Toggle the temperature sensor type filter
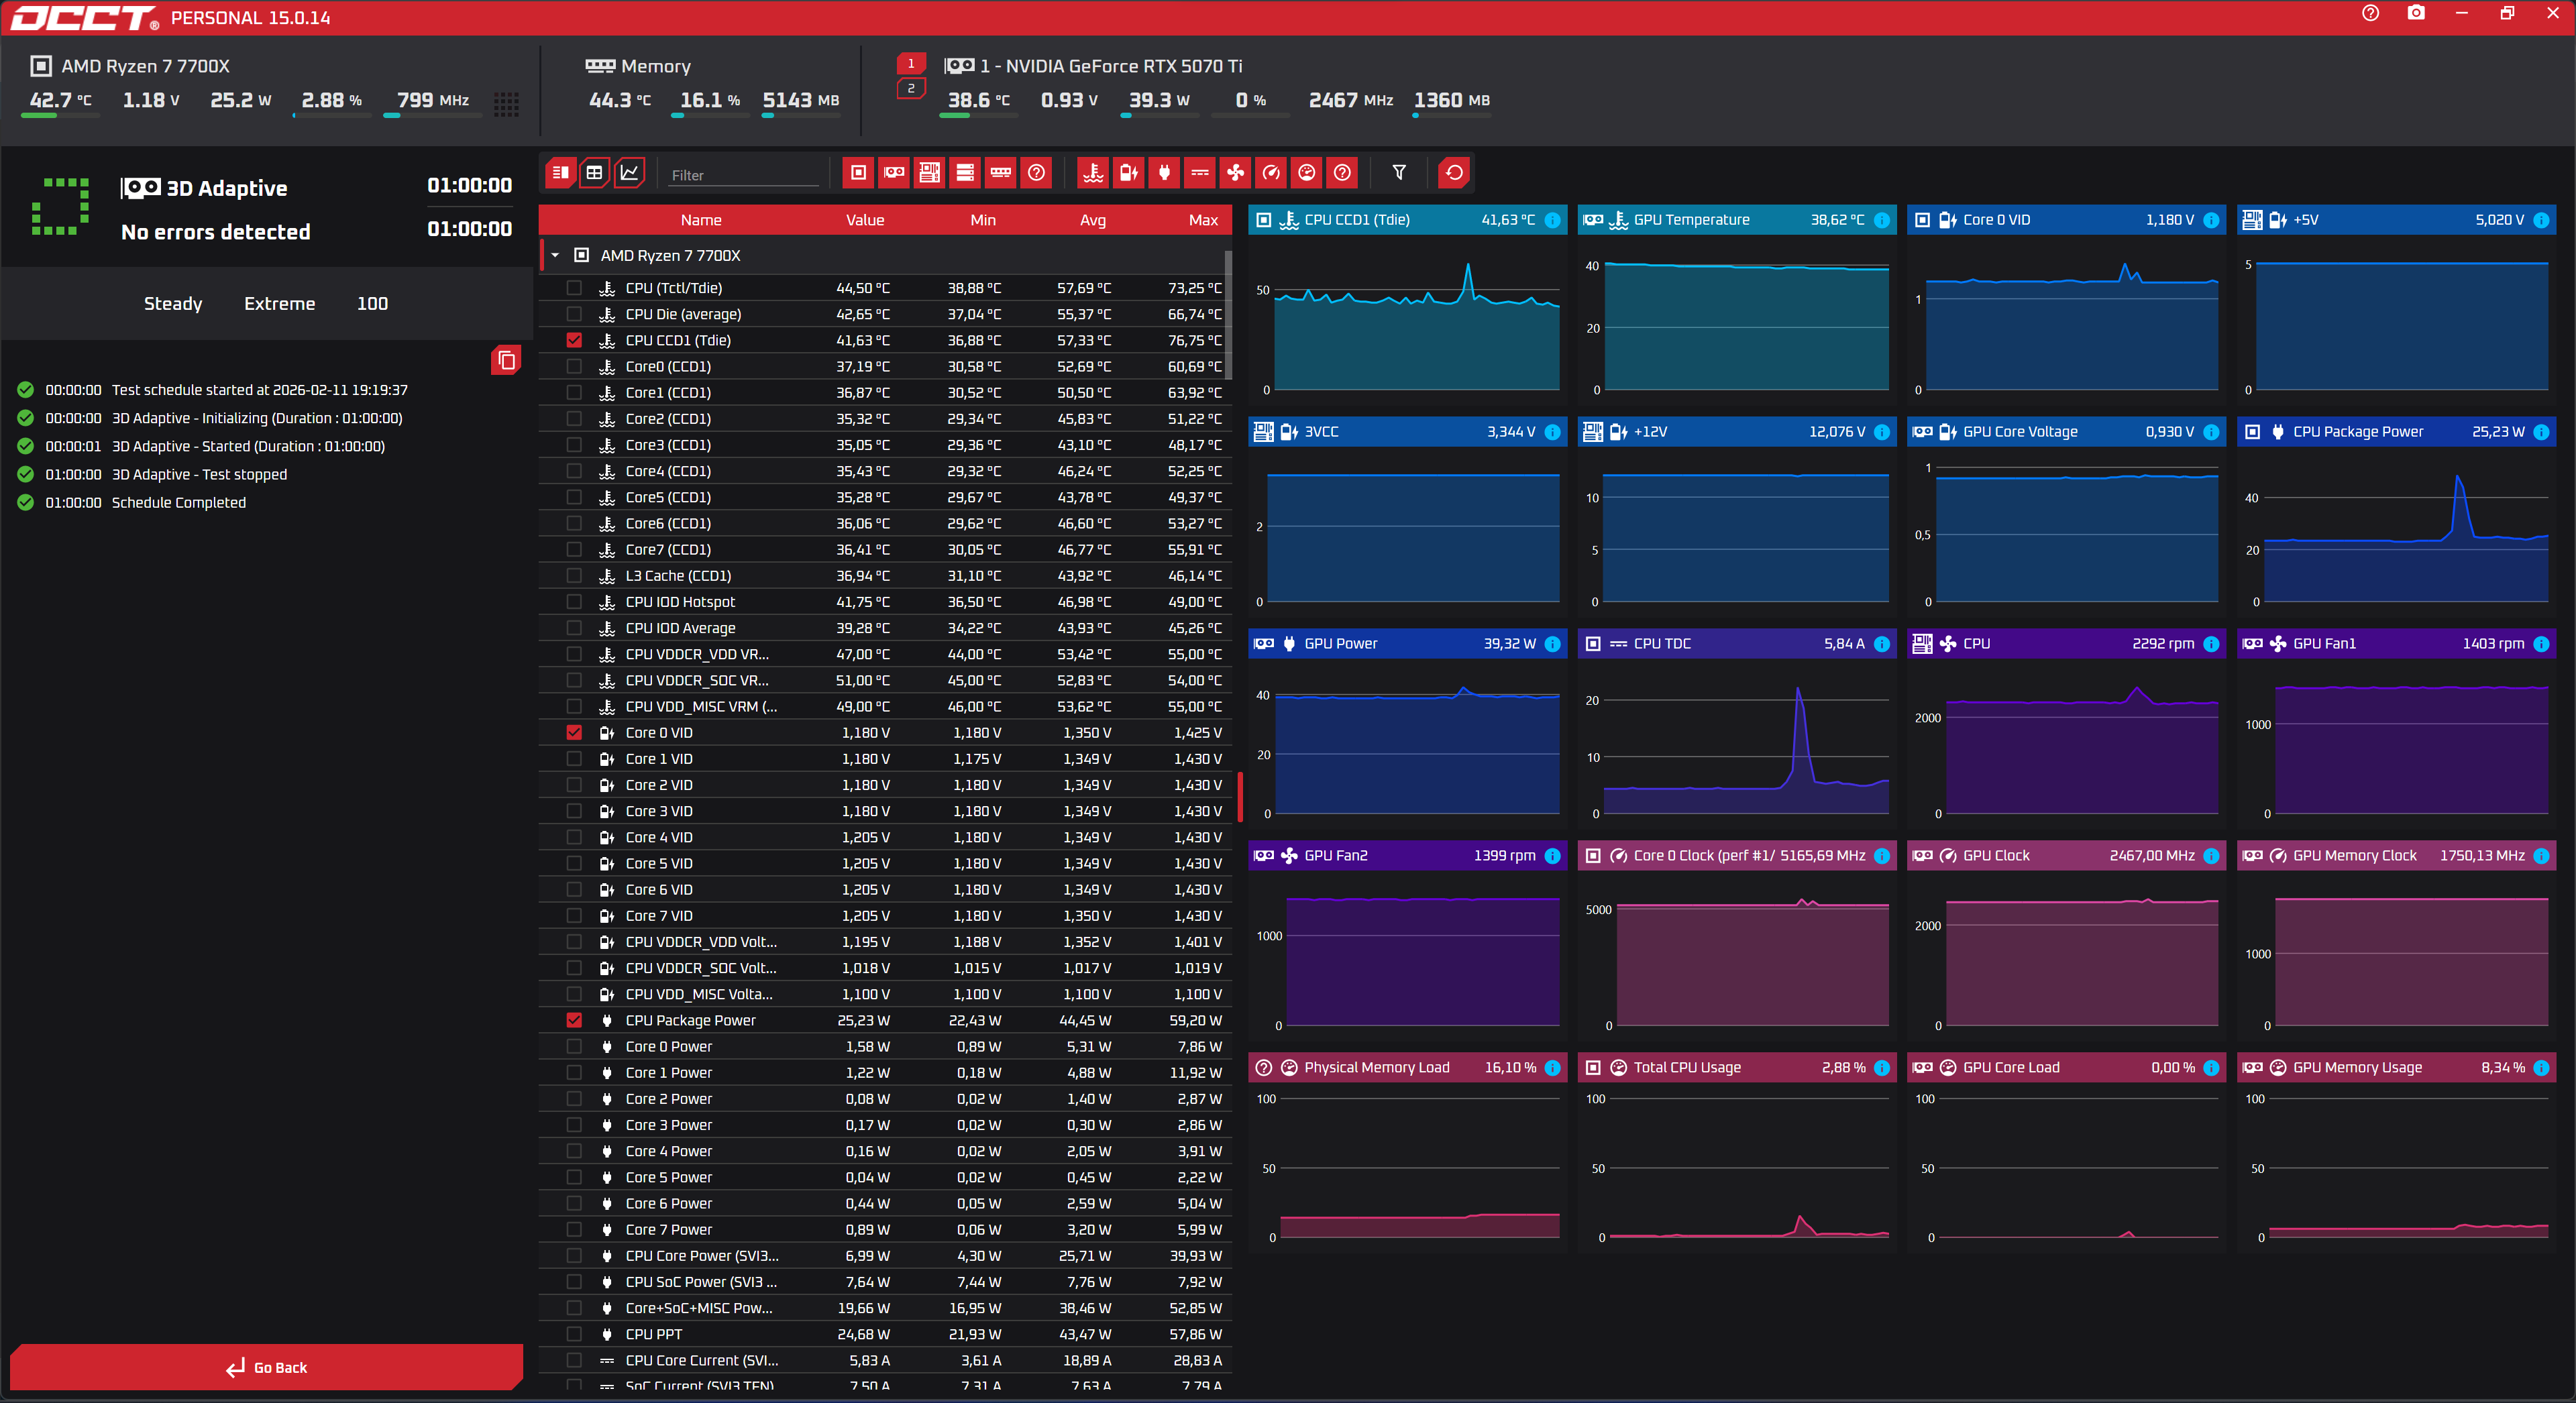 pos(1093,173)
